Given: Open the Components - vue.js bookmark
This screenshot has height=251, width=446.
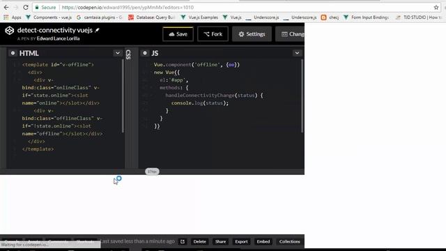Looking at the screenshot, I should click(x=49, y=17).
